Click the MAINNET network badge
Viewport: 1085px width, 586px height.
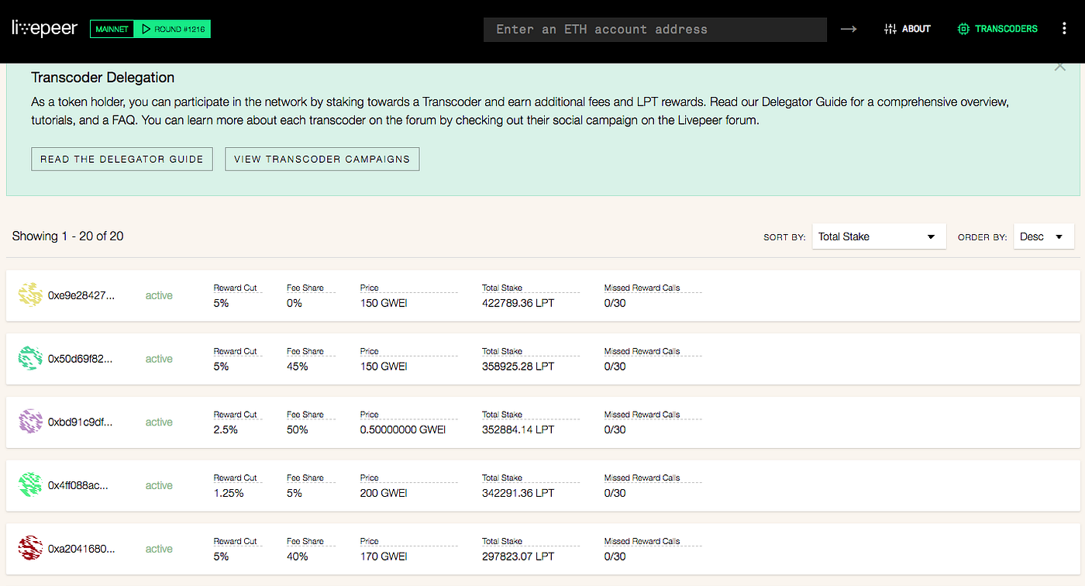point(112,29)
